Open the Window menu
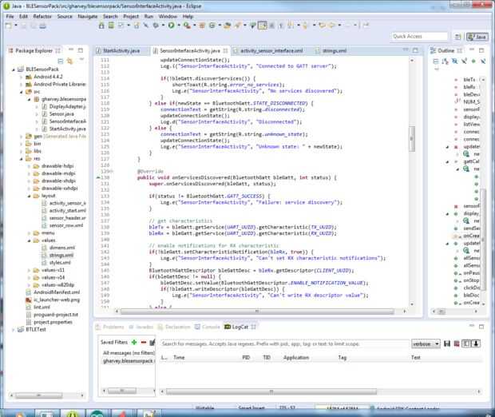The height and width of the screenshot is (417, 495). 168,17
